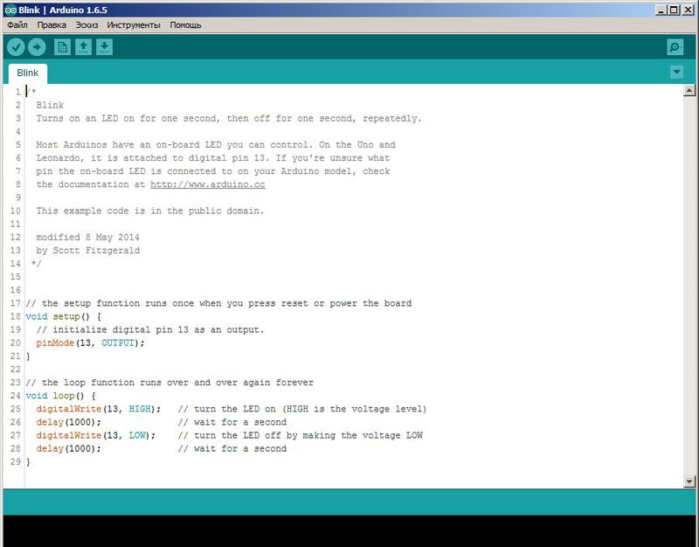Click the 'modified 8 May 2014' comment
The height and width of the screenshot is (547, 699).
click(88, 237)
